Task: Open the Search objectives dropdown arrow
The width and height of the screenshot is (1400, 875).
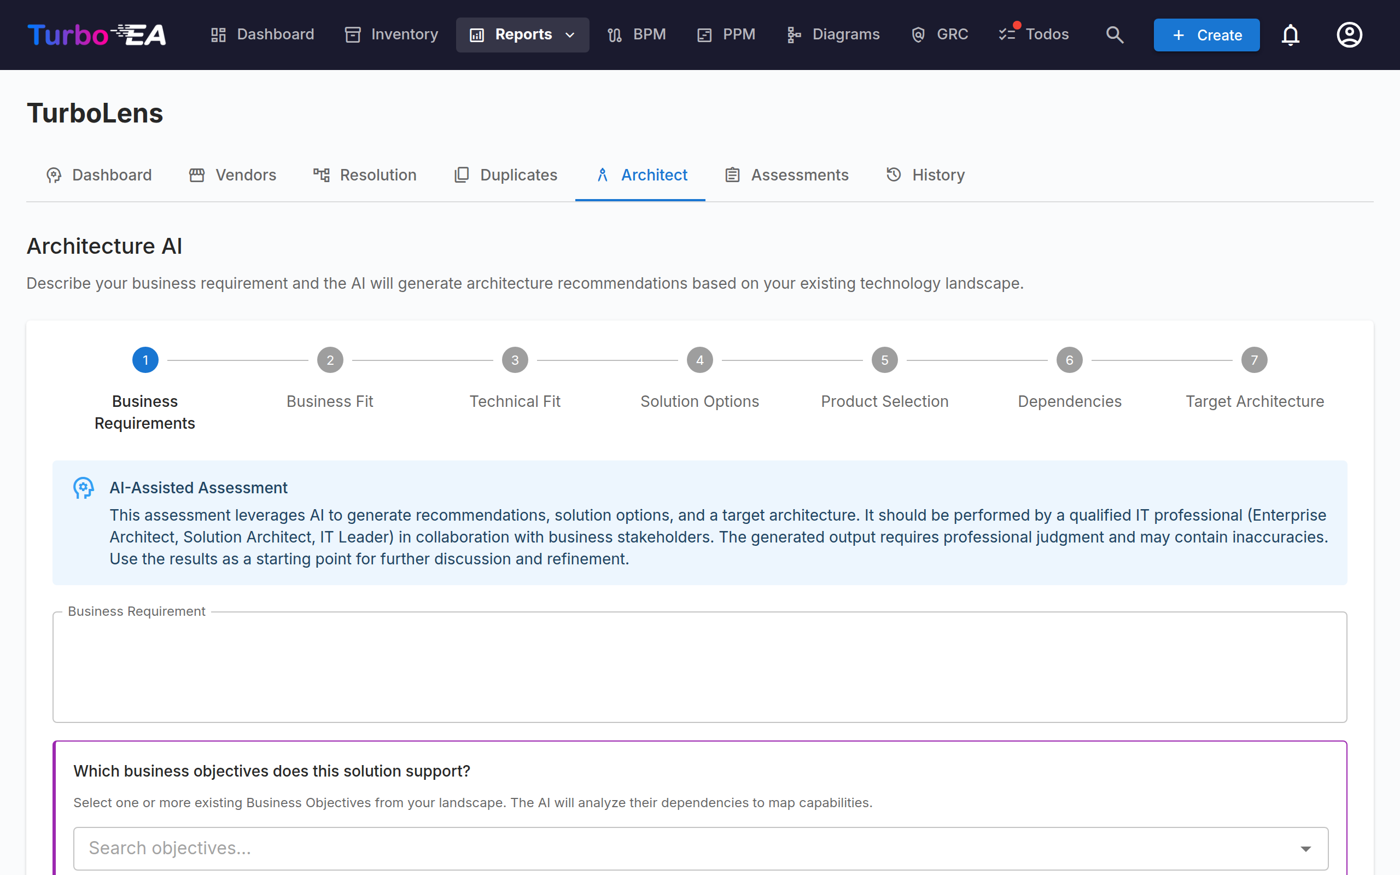Action: [x=1306, y=848]
